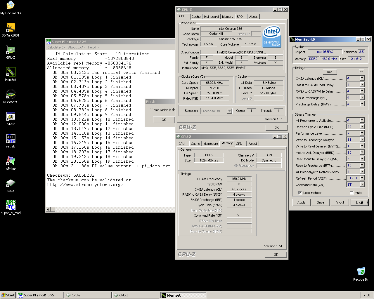Viewport: 374px width, 299px height.
Task: Open the All Precharge to Refresh delay dropdown
Action: click(362, 172)
